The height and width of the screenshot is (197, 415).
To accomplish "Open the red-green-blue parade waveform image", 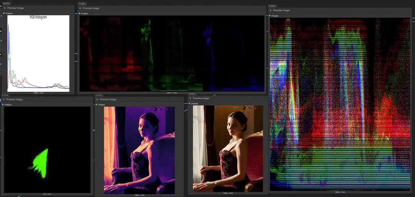I will [x=172, y=53].
